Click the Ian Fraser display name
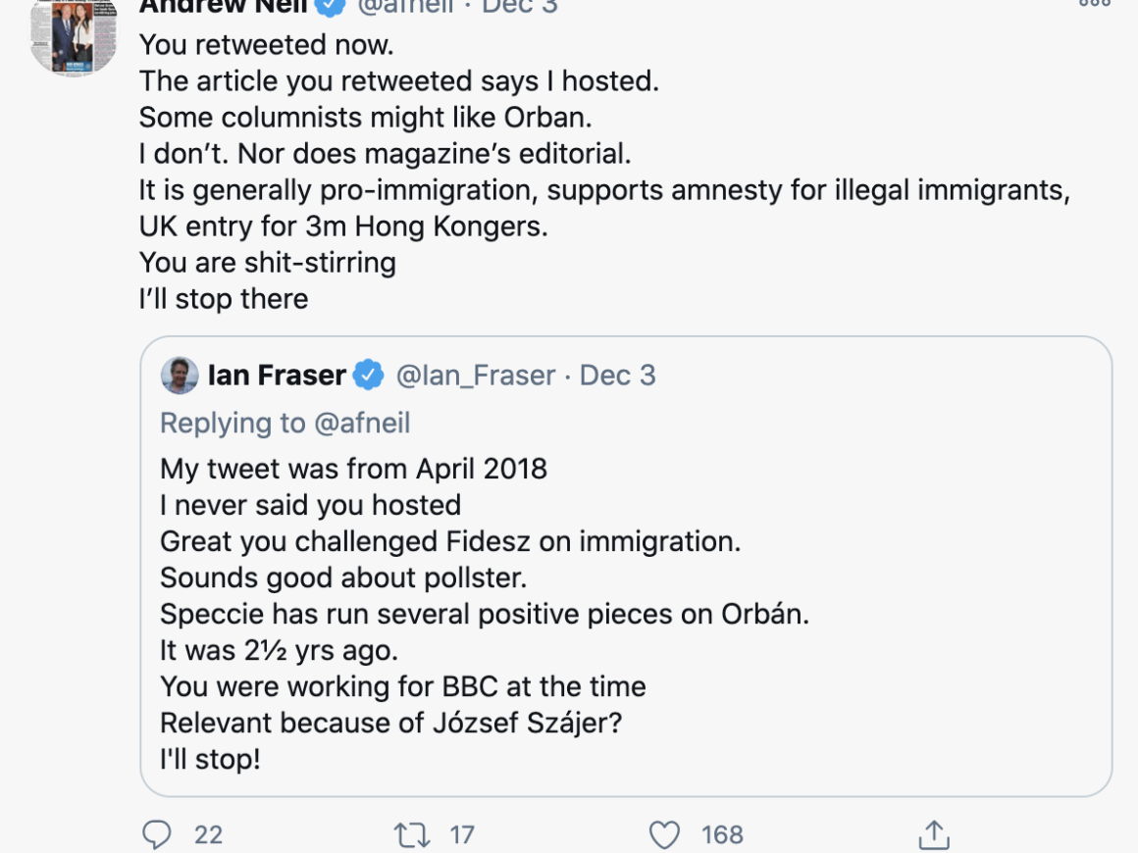1138x853 pixels. click(x=277, y=375)
